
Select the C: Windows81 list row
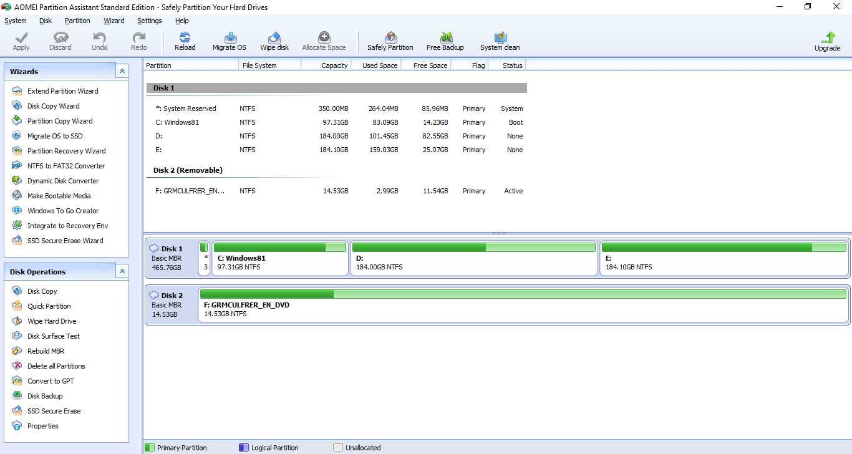click(337, 122)
